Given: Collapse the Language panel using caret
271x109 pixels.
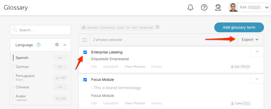Looking at the screenshot, I should click(x=65, y=45).
